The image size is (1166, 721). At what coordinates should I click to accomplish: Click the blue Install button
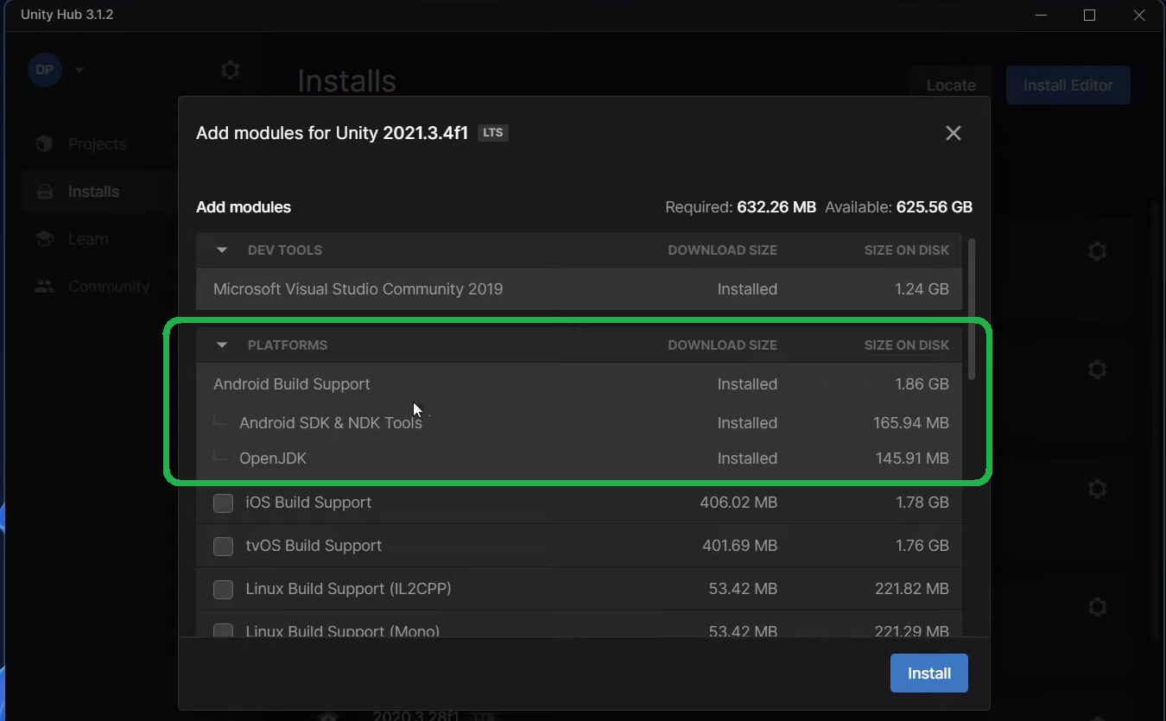point(928,674)
